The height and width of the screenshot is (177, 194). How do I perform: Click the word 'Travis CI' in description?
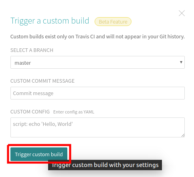pos(85,36)
